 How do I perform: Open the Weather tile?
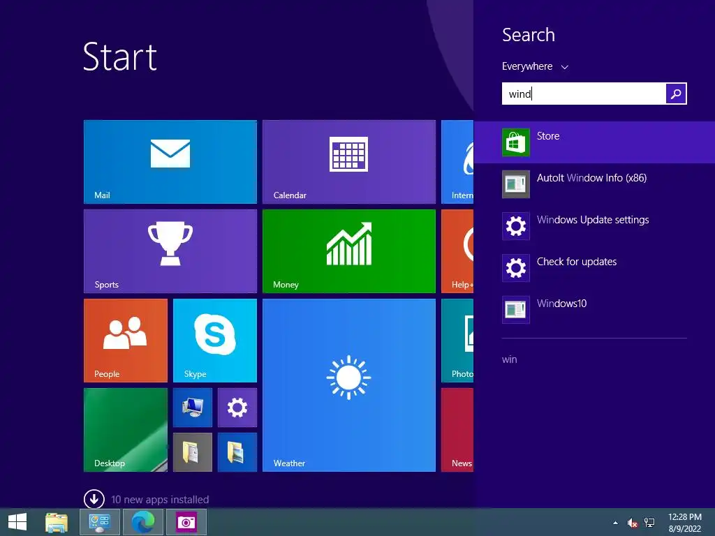tap(349, 385)
